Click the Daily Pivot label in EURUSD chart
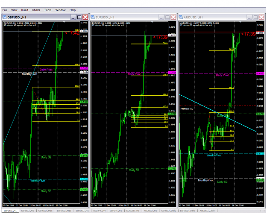 [x=134, y=74]
